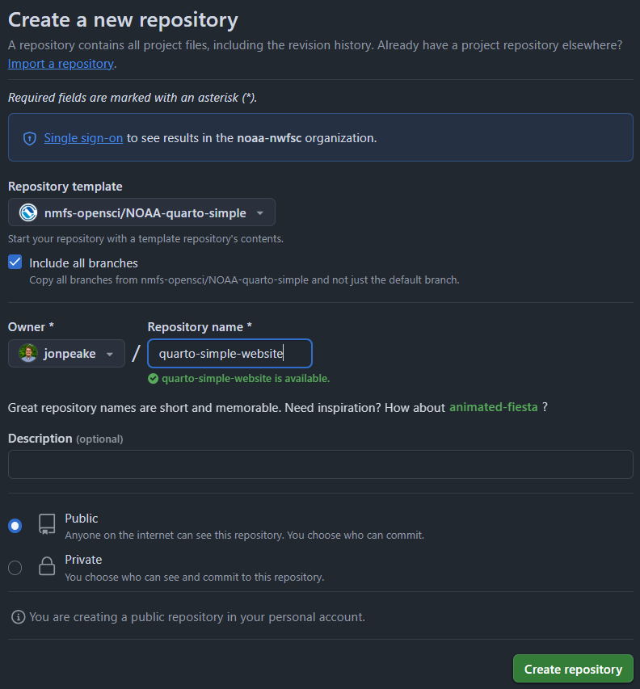Open the Import a repository link
The width and height of the screenshot is (640, 689).
(61, 64)
